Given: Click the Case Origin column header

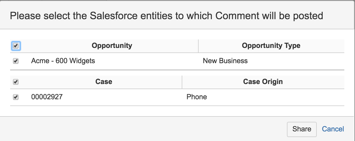Looking at the screenshot, I should pyautogui.click(x=263, y=82).
